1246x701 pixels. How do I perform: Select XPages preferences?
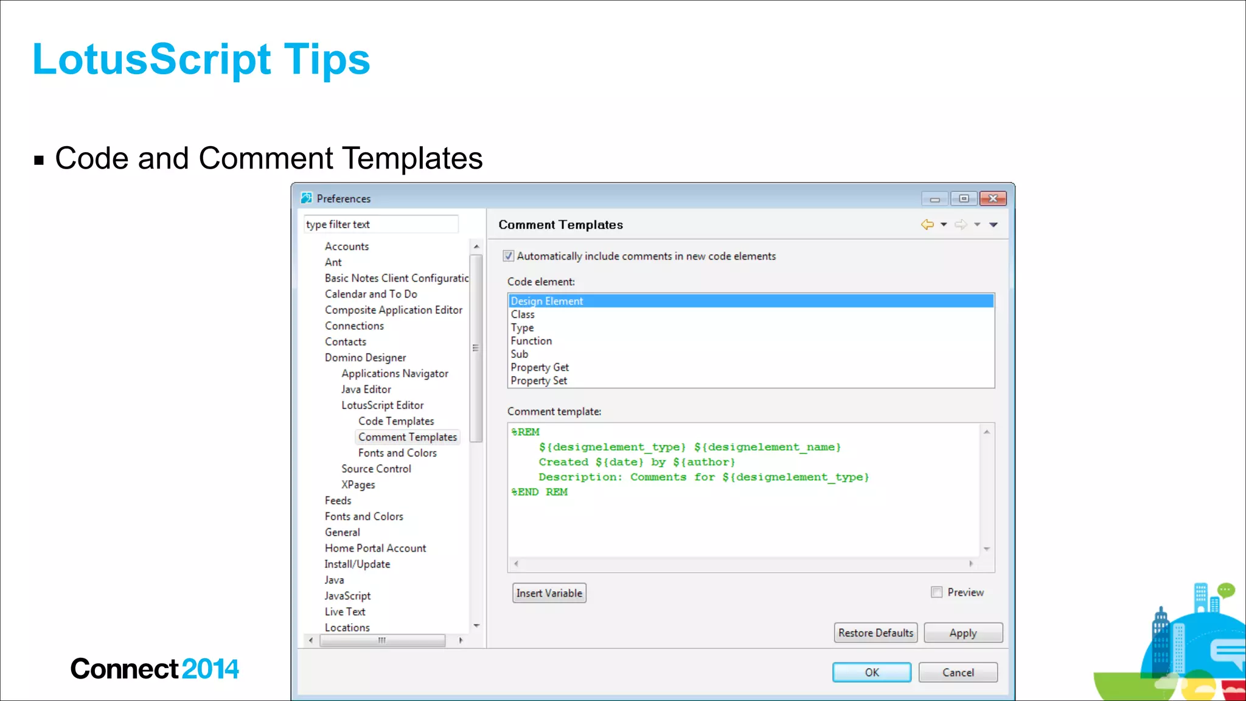[x=358, y=484]
